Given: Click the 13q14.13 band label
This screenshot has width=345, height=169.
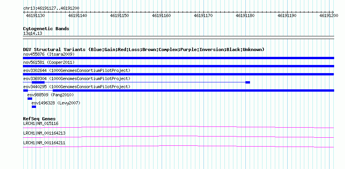Looking at the screenshot, I should 33,34.
